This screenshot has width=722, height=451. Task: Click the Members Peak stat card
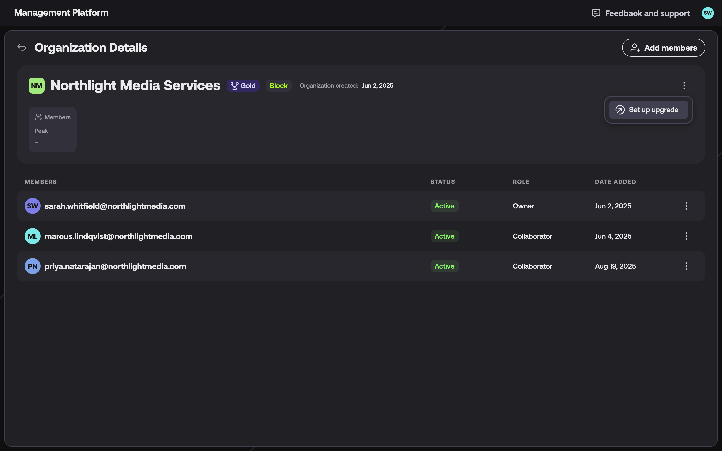click(52, 130)
